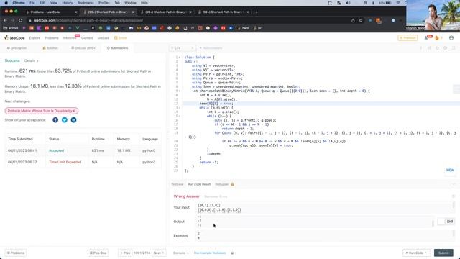Open notifications bell icon
The height and width of the screenshot is (259, 460).
[426, 38]
